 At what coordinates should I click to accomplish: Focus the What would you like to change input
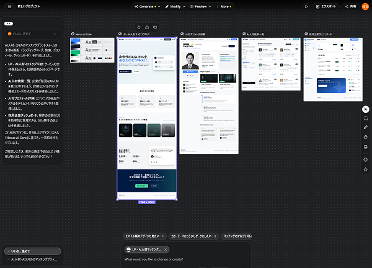(186, 259)
